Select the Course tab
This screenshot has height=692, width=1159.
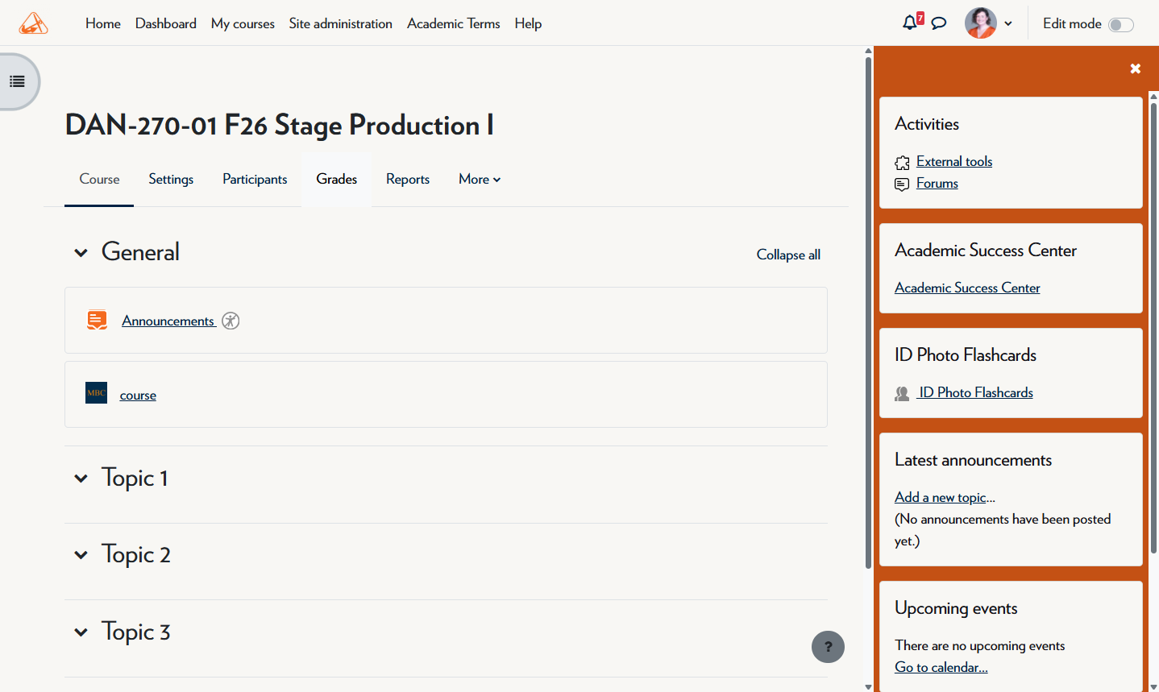[x=99, y=179]
